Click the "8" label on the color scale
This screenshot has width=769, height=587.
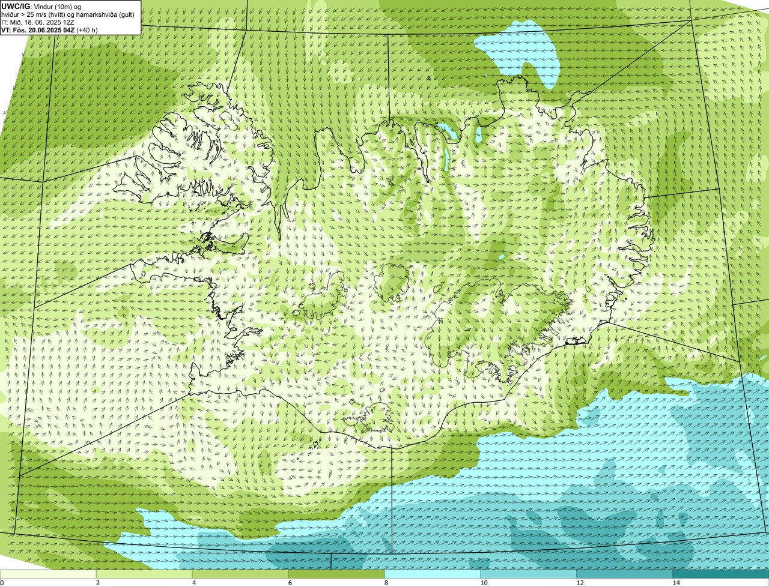386,583
